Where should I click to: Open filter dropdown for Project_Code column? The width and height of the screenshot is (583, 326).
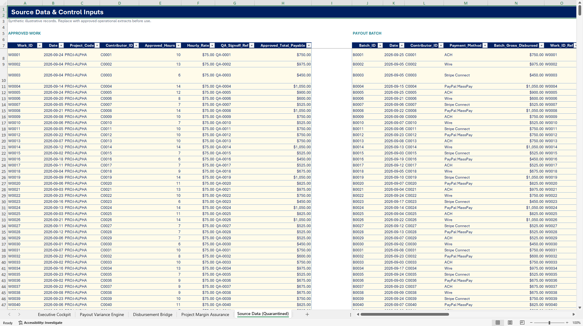coord(97,45)
